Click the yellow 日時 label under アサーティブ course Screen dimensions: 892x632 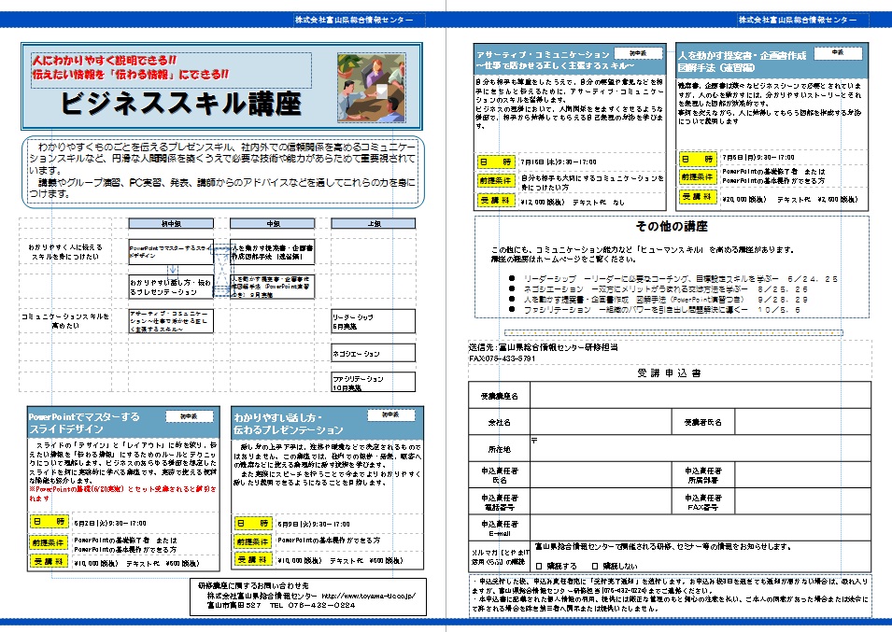coord(495,161)
